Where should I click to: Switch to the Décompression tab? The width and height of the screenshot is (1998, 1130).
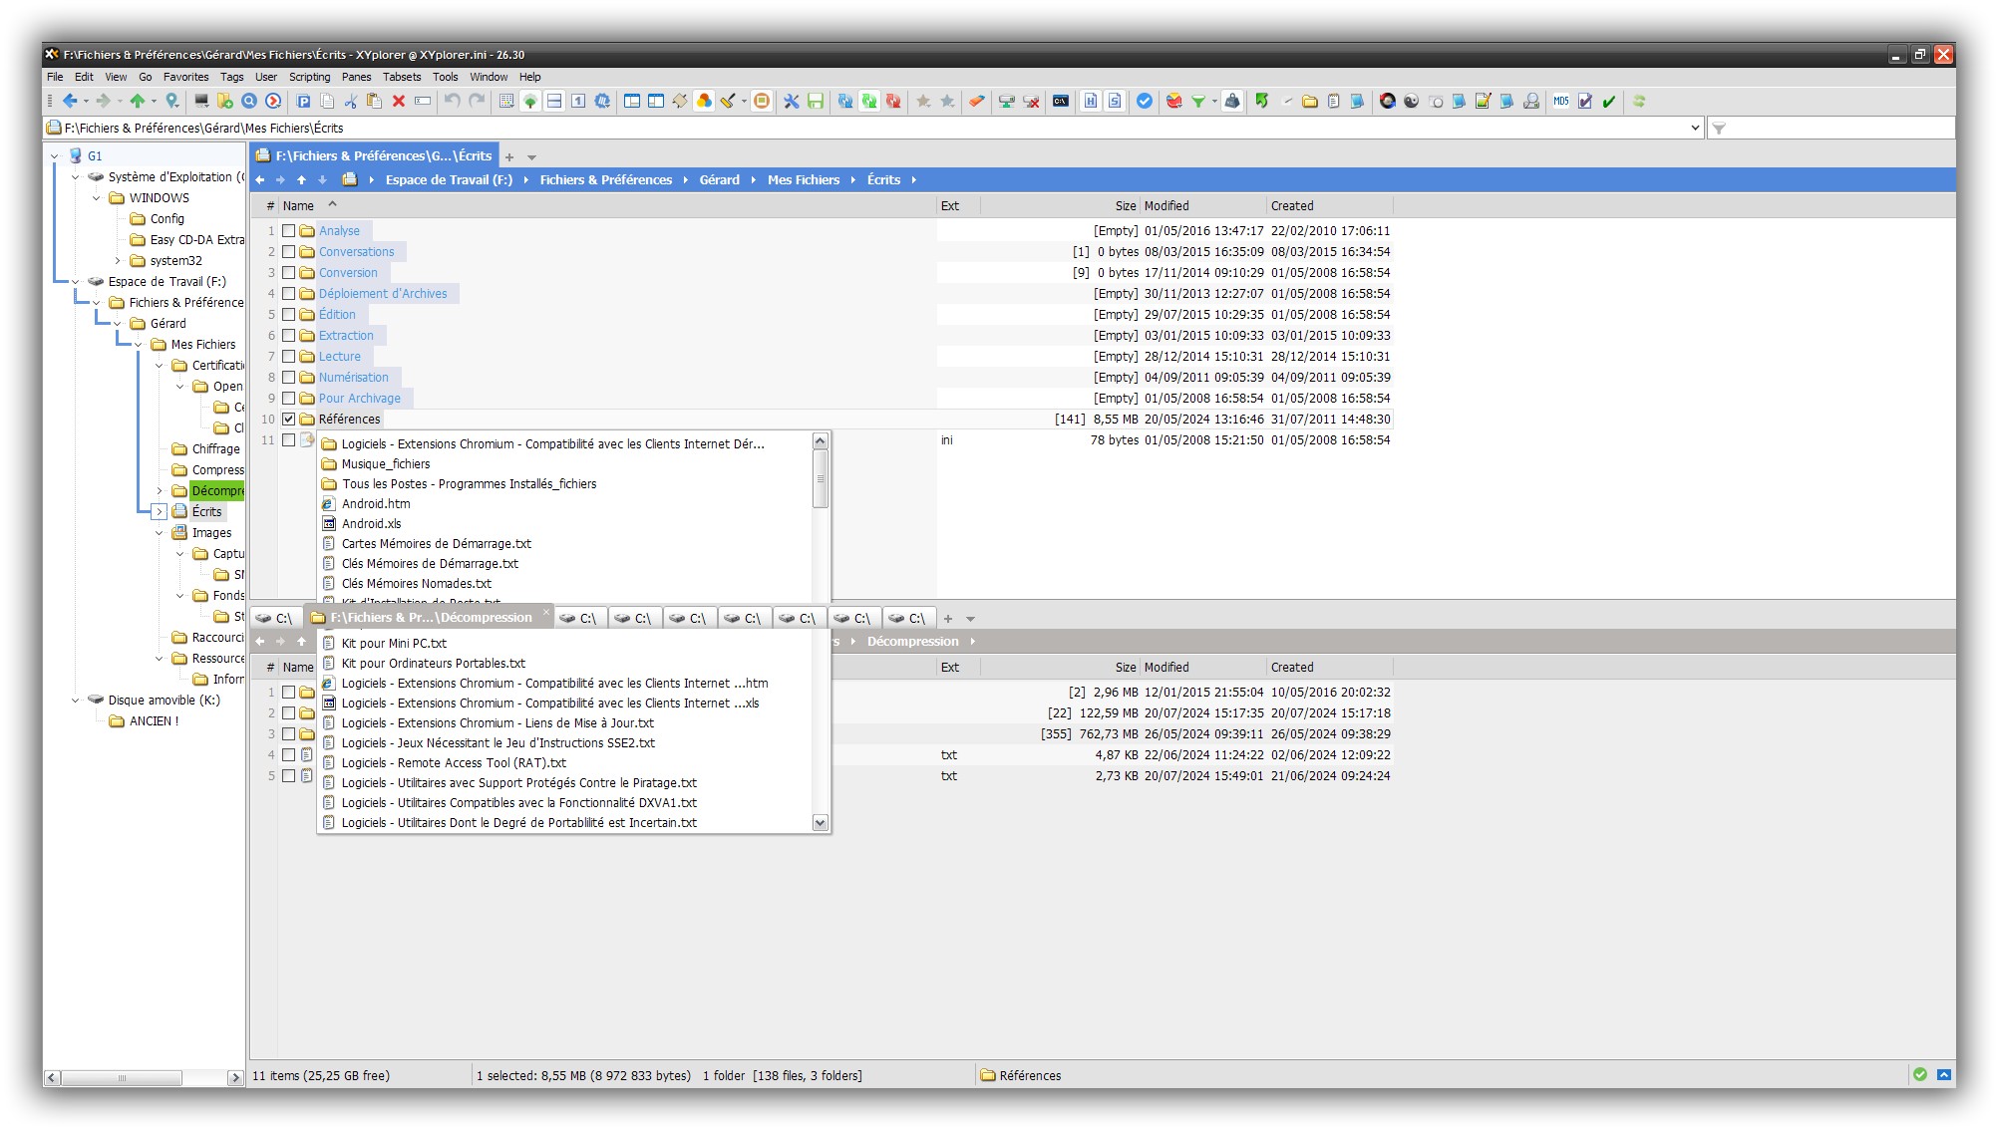[429, 618]
